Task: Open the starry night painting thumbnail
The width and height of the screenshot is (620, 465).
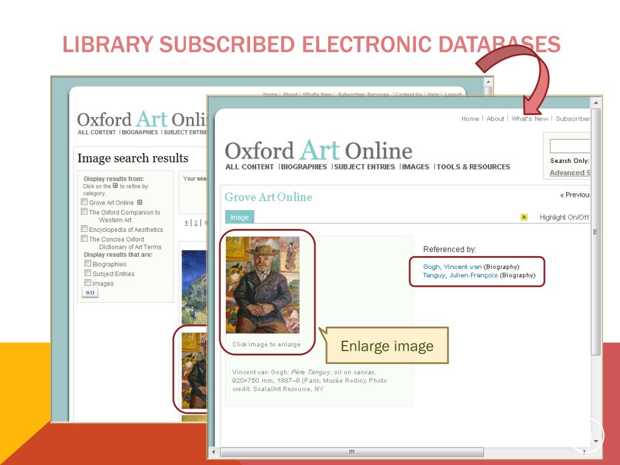Action: point(194,287)
